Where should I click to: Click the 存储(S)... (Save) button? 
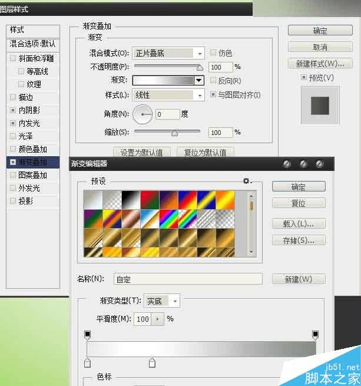[299, 240]
